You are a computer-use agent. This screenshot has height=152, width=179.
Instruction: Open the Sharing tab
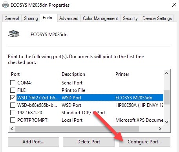click(31, 18)
